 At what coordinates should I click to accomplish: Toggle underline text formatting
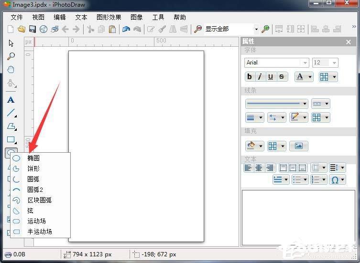coord(271,76)
